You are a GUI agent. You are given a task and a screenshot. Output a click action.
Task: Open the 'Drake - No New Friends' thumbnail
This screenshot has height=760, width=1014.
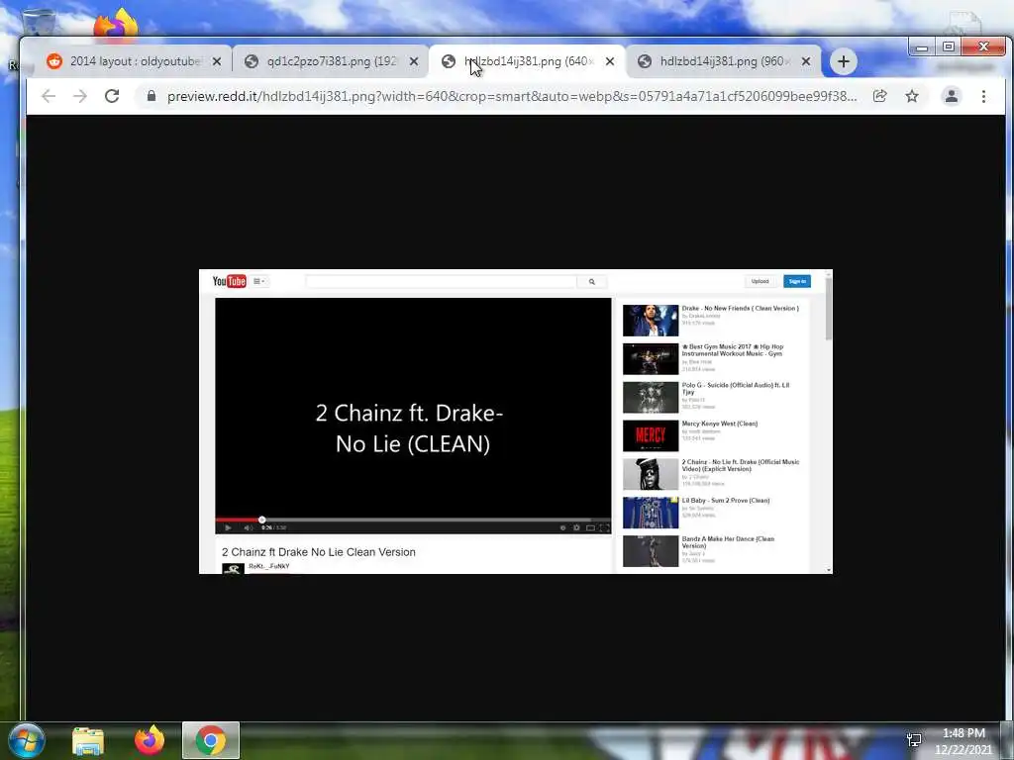651,321
